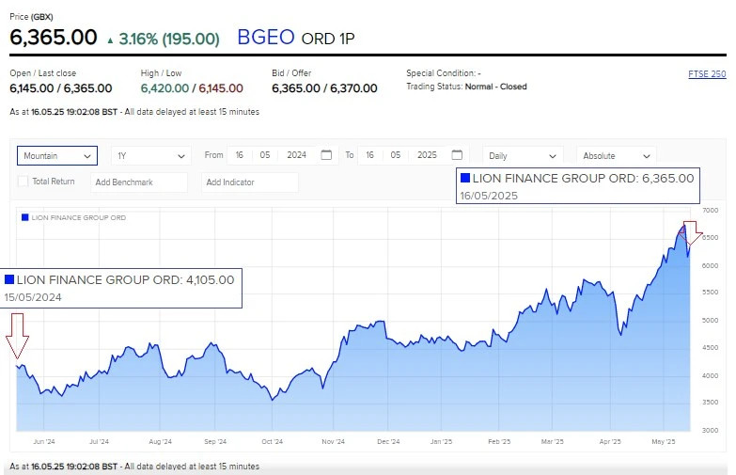Open the To date calendar picker

457,154
